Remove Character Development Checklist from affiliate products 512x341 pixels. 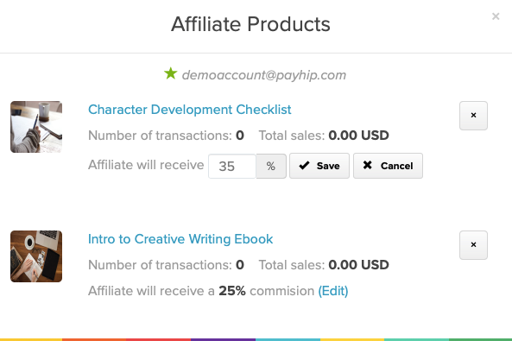tap(473, 116)
